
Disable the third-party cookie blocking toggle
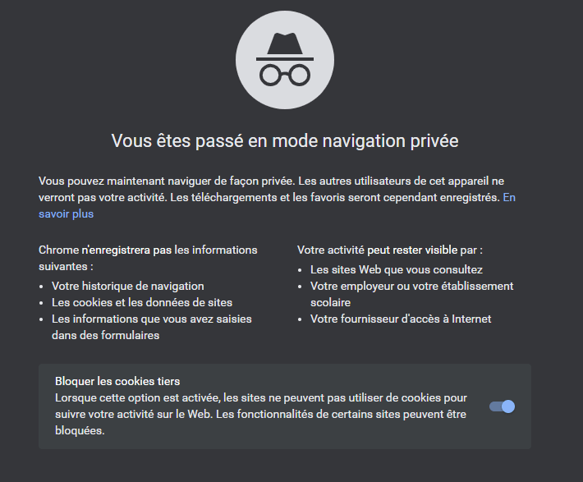pos(502,406)
